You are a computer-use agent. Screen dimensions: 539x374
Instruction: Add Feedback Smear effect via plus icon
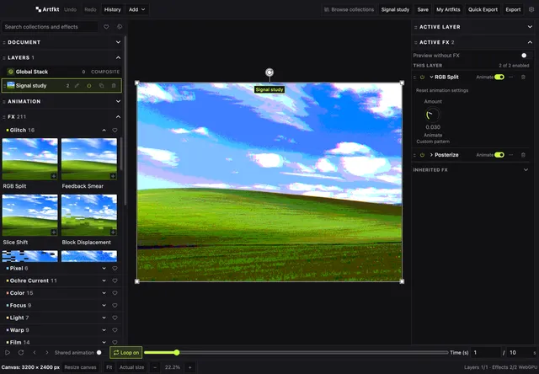point(113,176)
